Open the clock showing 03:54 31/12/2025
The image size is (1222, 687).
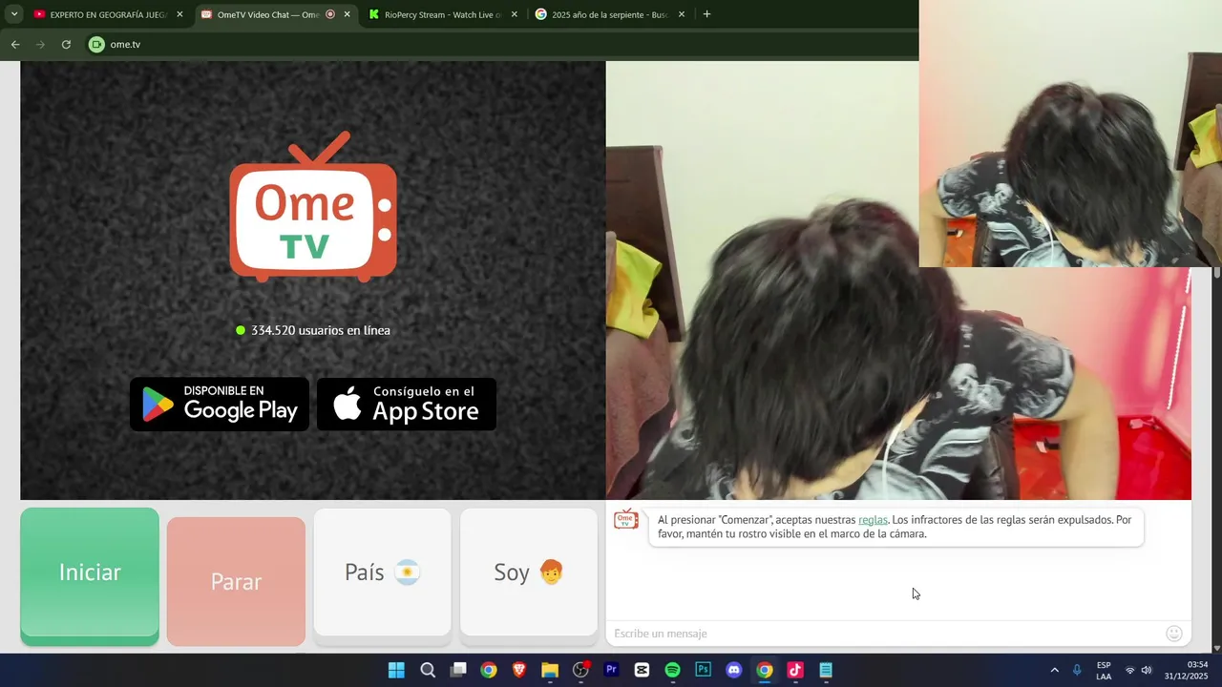pos(1187,670)
